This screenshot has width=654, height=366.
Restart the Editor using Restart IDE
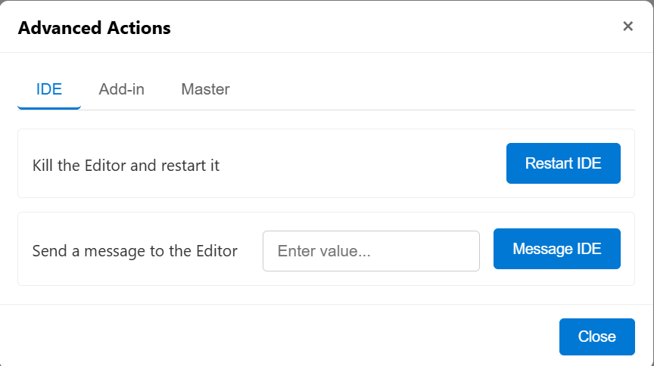tap(563, 163)
